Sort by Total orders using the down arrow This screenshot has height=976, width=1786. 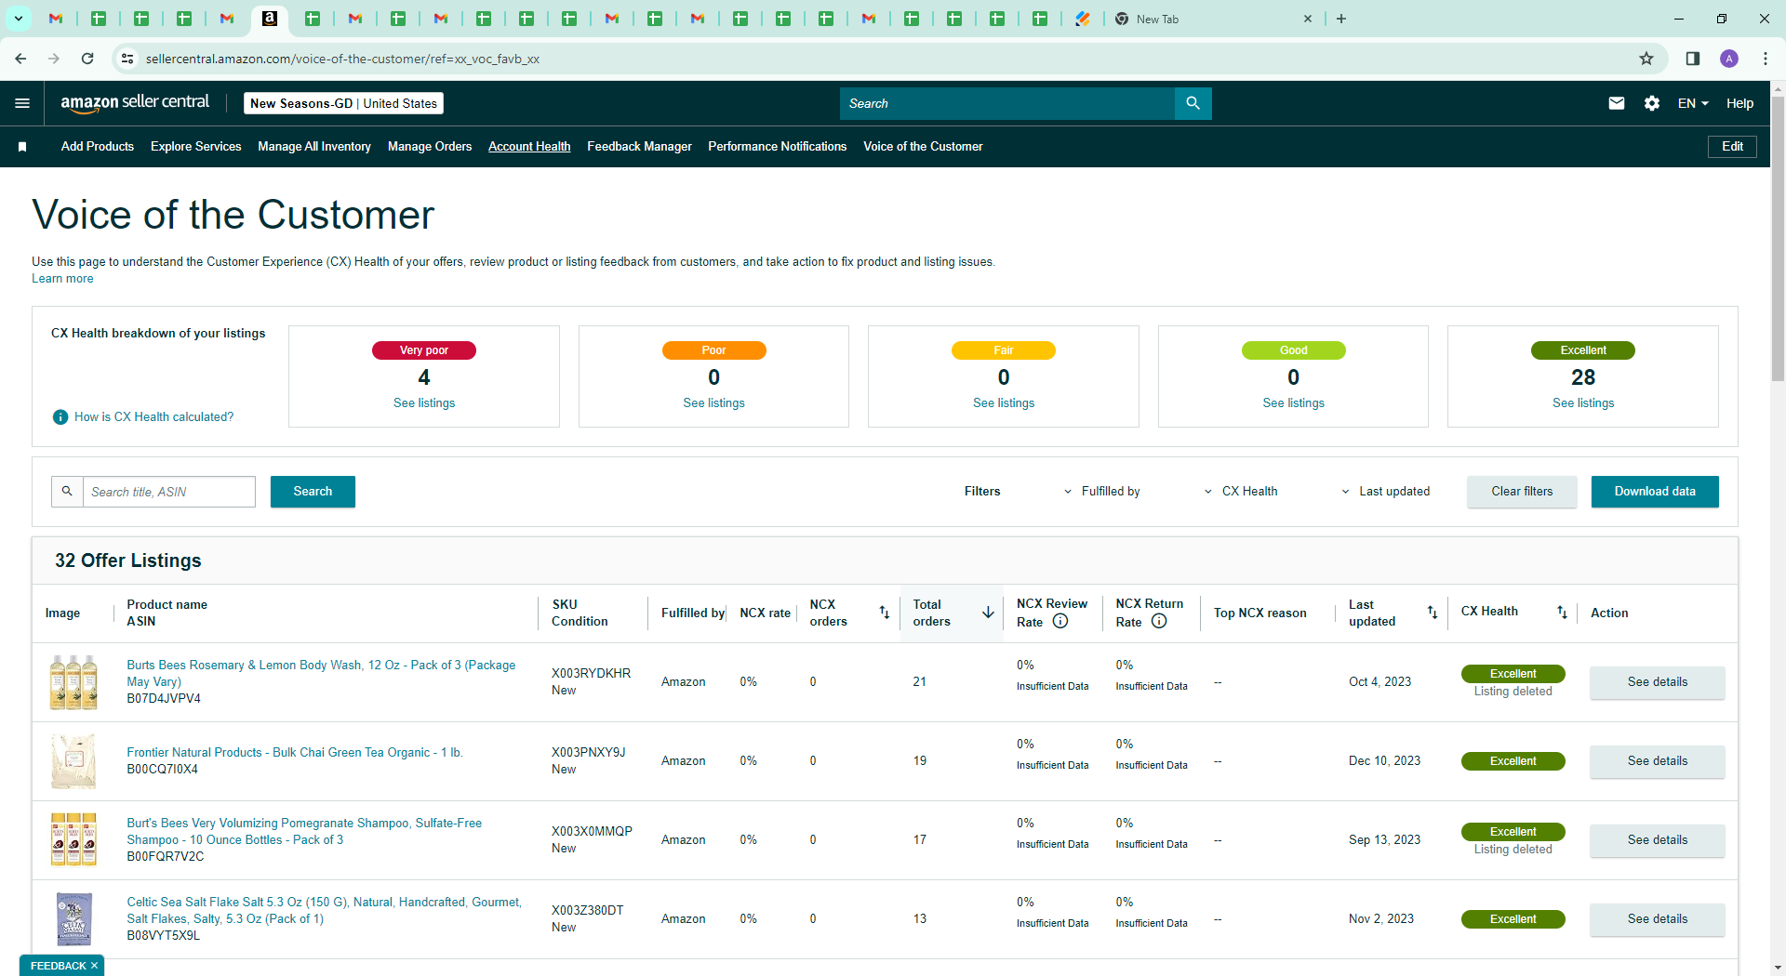click(x=988, y=613)
